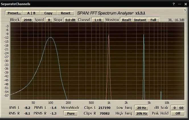Screen dimensions: 189x120
Task: Change the Slope 0.0 dB setting
Action: (x=70, y=20)
